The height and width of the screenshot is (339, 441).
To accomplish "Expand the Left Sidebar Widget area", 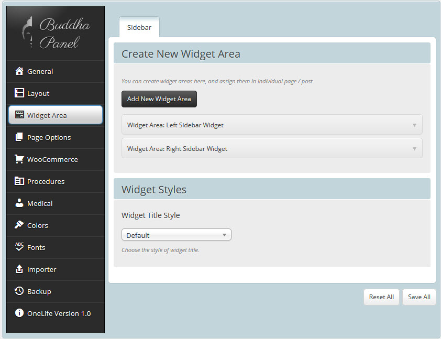I will click(272, 125).
